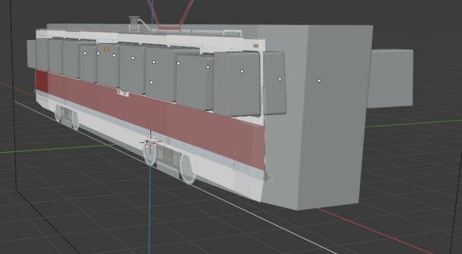The image size is (462, 254).
Task: Select the orange highlighted face dot
Action: [107, 49]
